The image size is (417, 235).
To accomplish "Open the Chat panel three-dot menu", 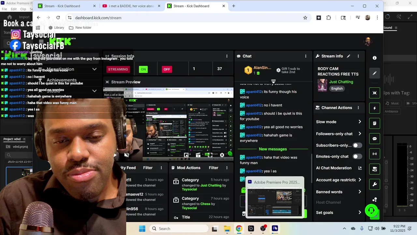I will [x=306, y=56].
